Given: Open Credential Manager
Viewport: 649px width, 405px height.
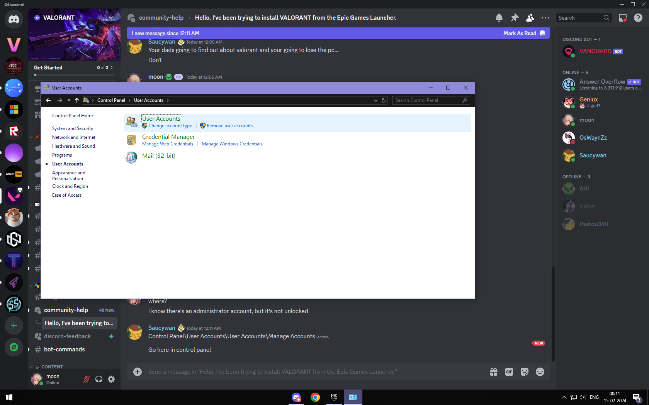Looking at the screenshot, I should tap(168, 137).
